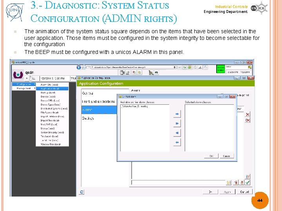Screen dimensions: 282x211
Task: Click double right arrow to add all classes
Action: 177,123
